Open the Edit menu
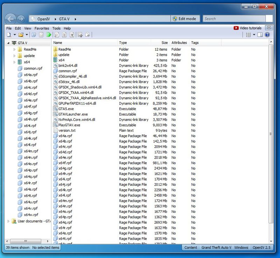 click(18, 28)
